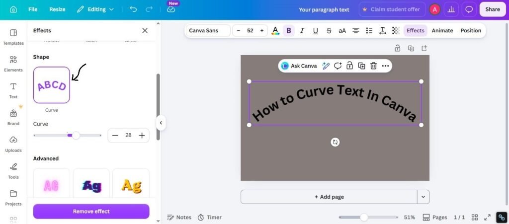Open the more options ellipsis in floating toolbar

point(385,66)
